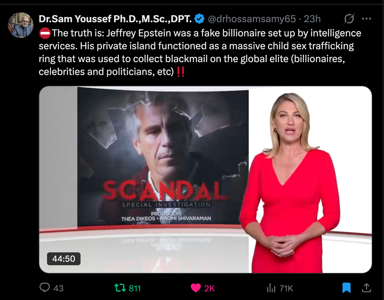
Task: Open the 23h timestamp link
Action: 312,19
